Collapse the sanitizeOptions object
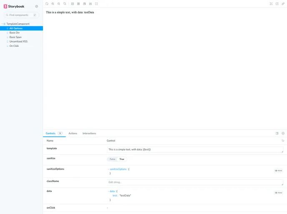Screen dimensions: 287x214 point(108,169)
